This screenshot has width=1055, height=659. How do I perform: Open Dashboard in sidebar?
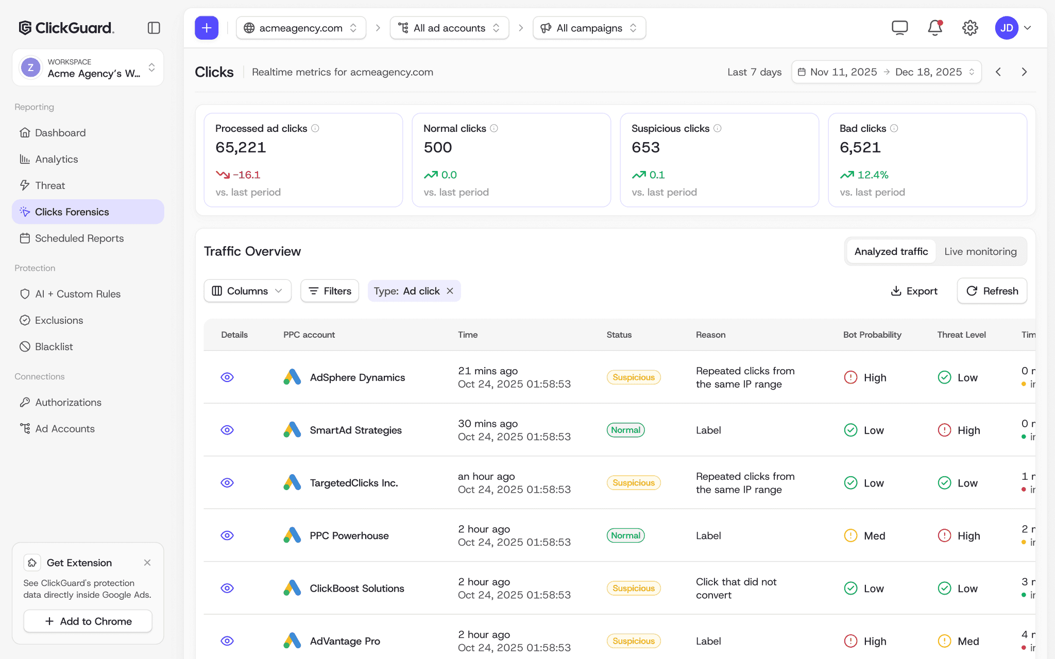coord(88,133)
